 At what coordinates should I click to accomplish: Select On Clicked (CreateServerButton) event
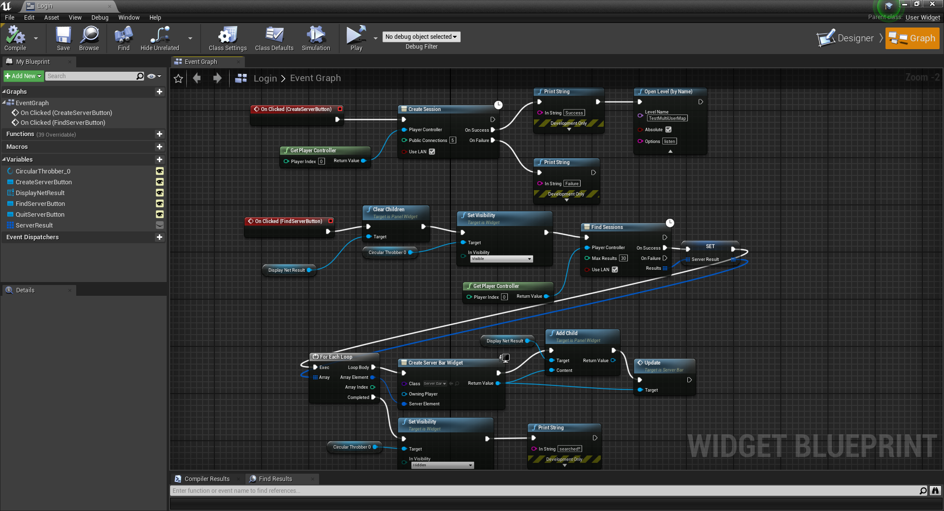[x=66, y=113]
